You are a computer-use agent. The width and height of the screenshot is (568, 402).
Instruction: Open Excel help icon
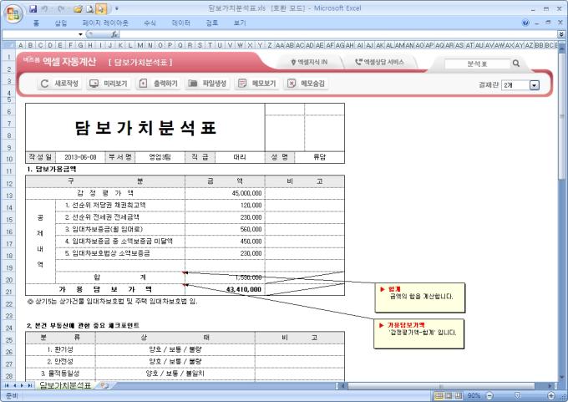point(525,23)
